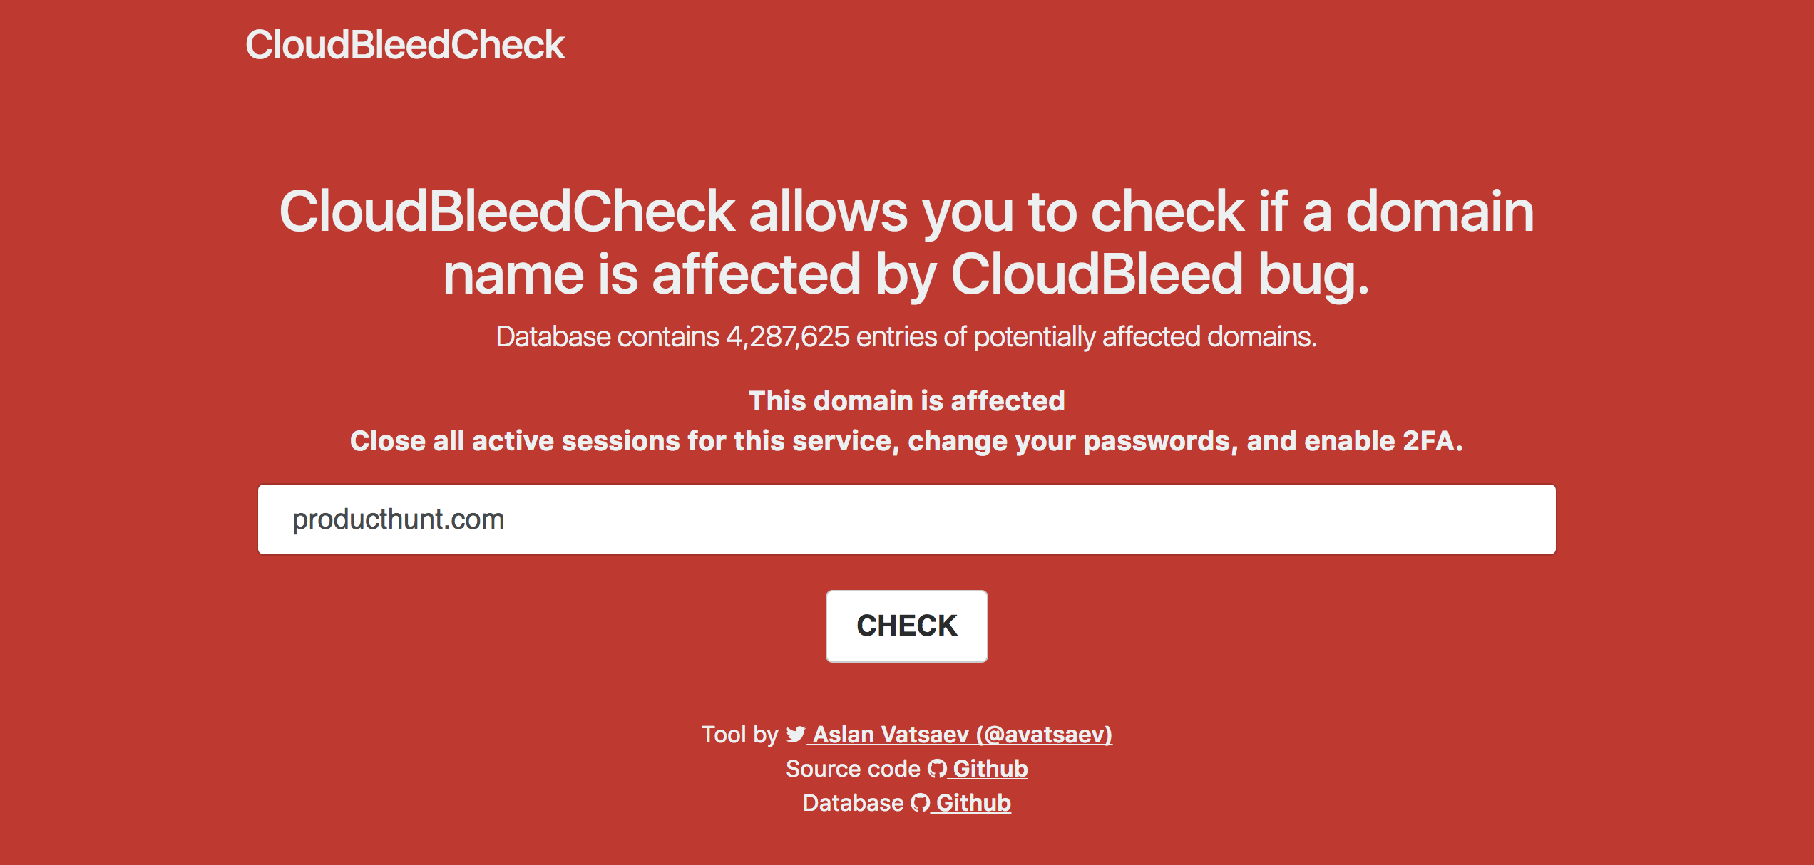This screenshot has height=865, width=1814.
Task: Click the Tool by footer label
Action: tap(739, 735)
